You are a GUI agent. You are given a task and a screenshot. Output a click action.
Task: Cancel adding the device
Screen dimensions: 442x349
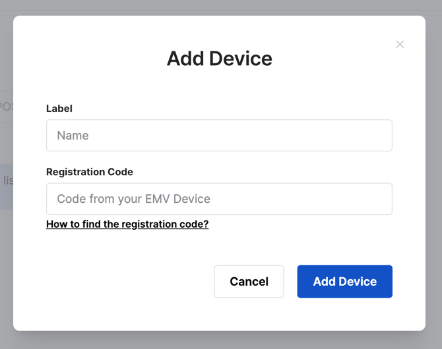249,281
